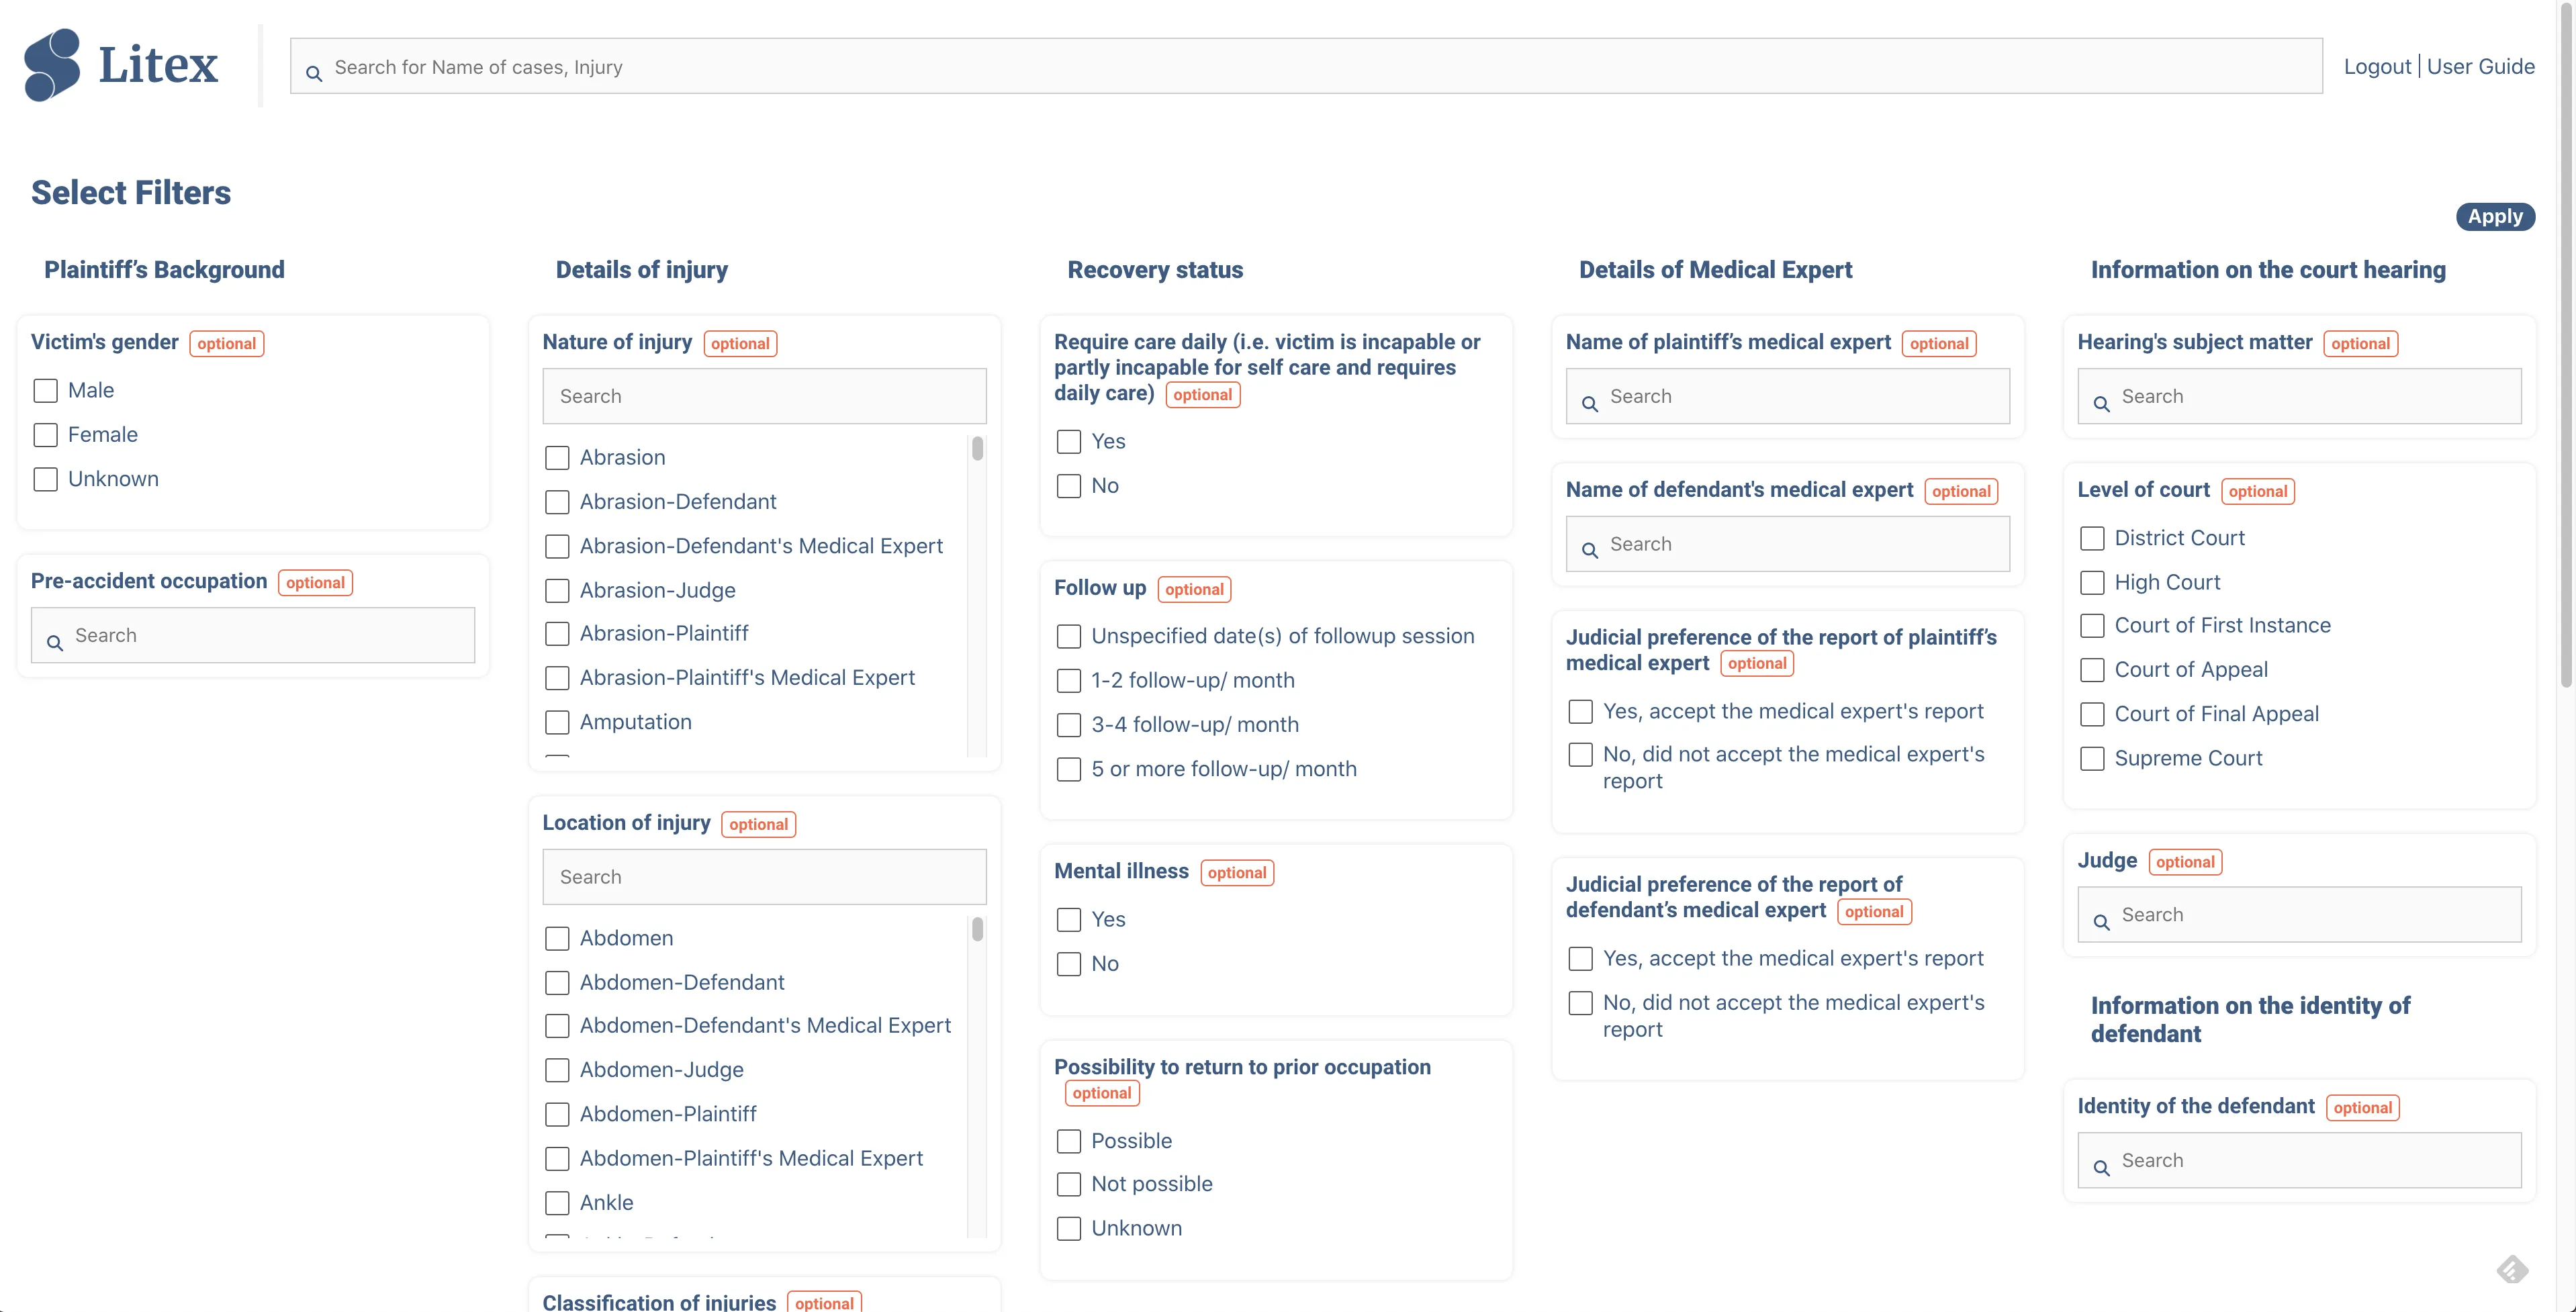Check No for plaintiff's medical expert report
This screenshot has height=1312, width=2576.
coord(1580,754)
